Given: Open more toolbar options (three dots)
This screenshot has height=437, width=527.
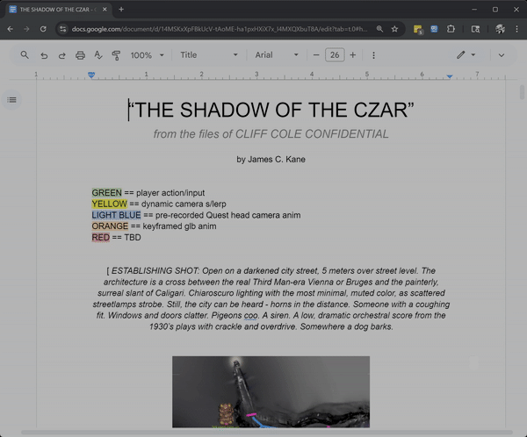Looking at the screenshot, I should point(373,55).
